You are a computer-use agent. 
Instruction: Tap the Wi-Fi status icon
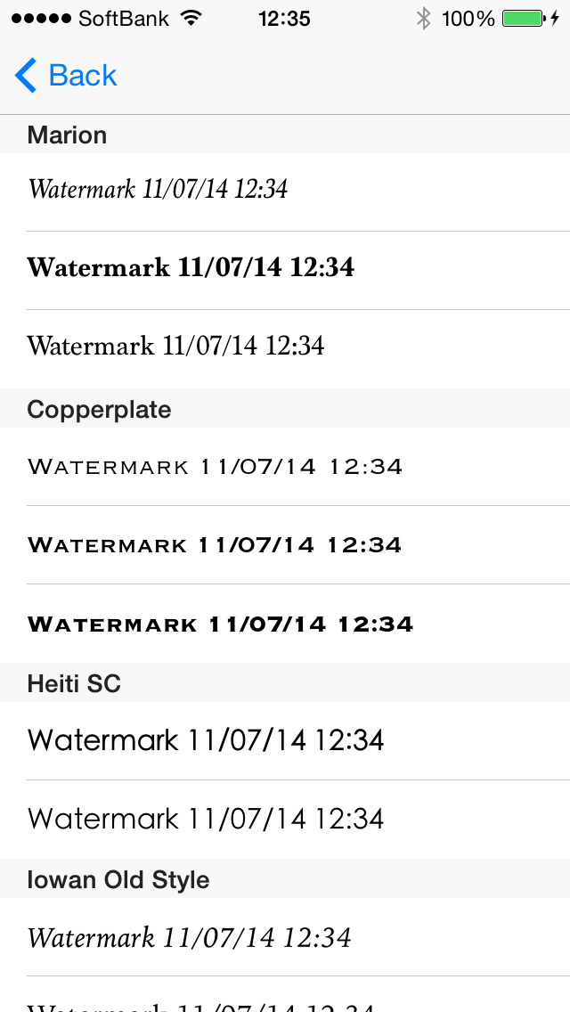click(x=191, y=18)
